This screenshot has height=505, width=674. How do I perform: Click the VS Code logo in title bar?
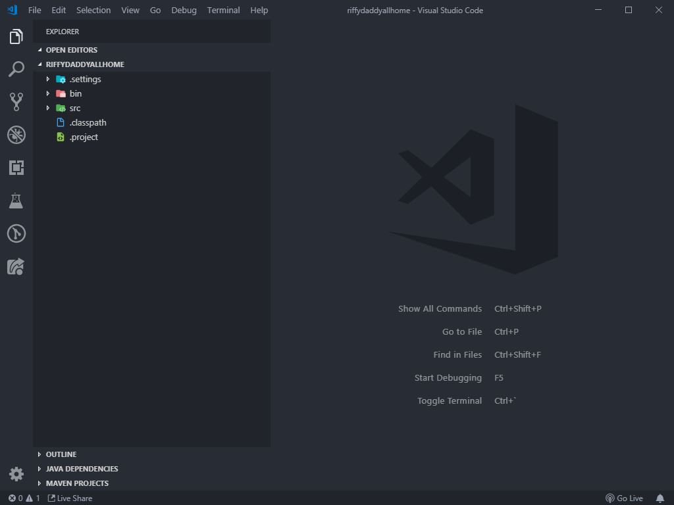click(12, 10)
